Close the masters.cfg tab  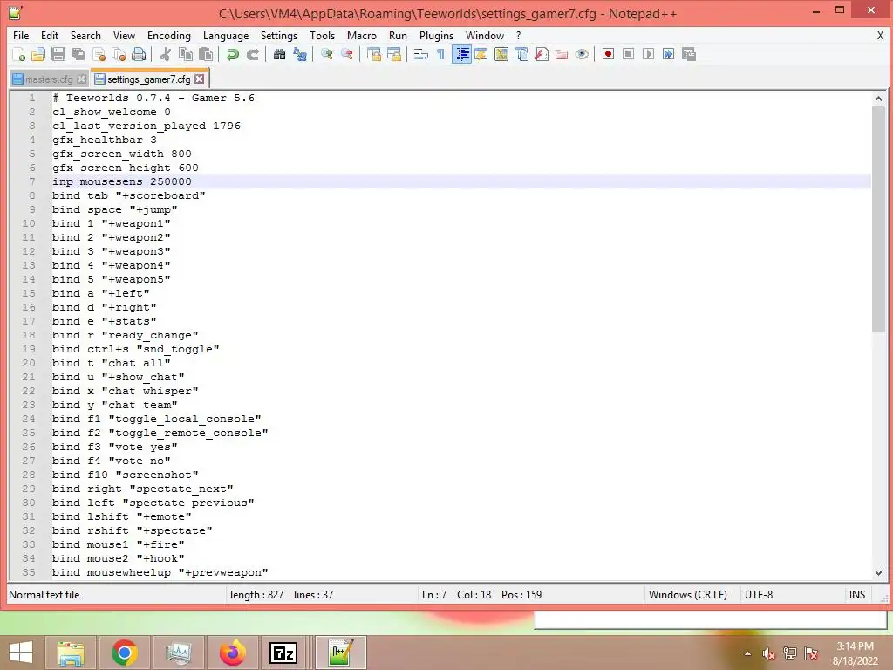[81, 79]
